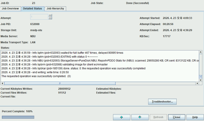The image size is (204, 121).
Task: Increase the Attempt spinner value
Action: (x=50, y=16)
